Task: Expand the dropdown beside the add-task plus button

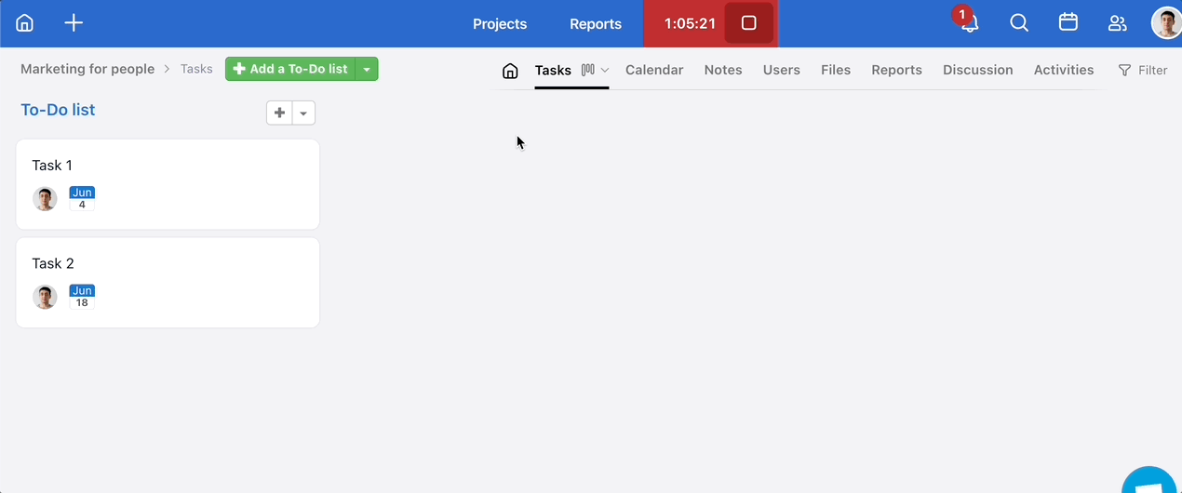Action: 303,113
